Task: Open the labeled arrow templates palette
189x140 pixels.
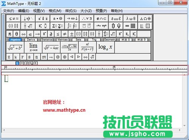Action: pos(101,26)
